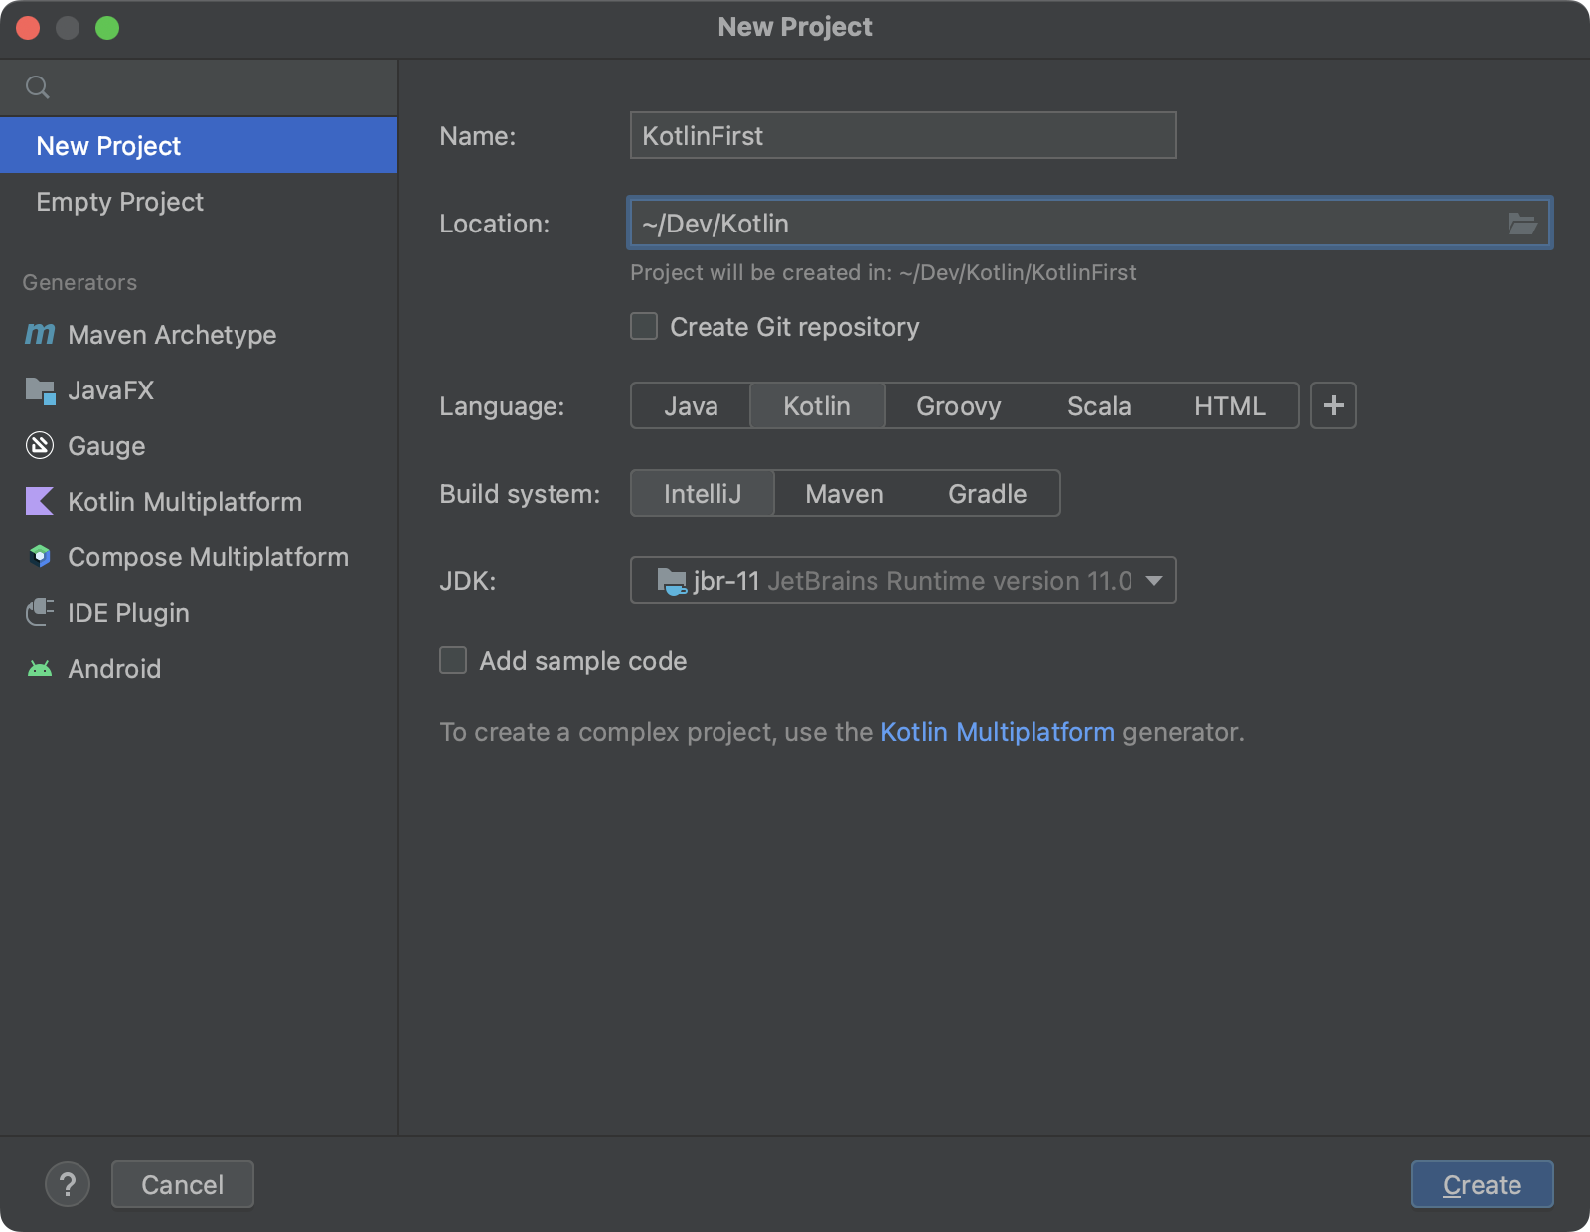Viewport: 1590px width, 1232px height.
Task: Choose IntelliJ build system
Action: click(x=703, y=493)
